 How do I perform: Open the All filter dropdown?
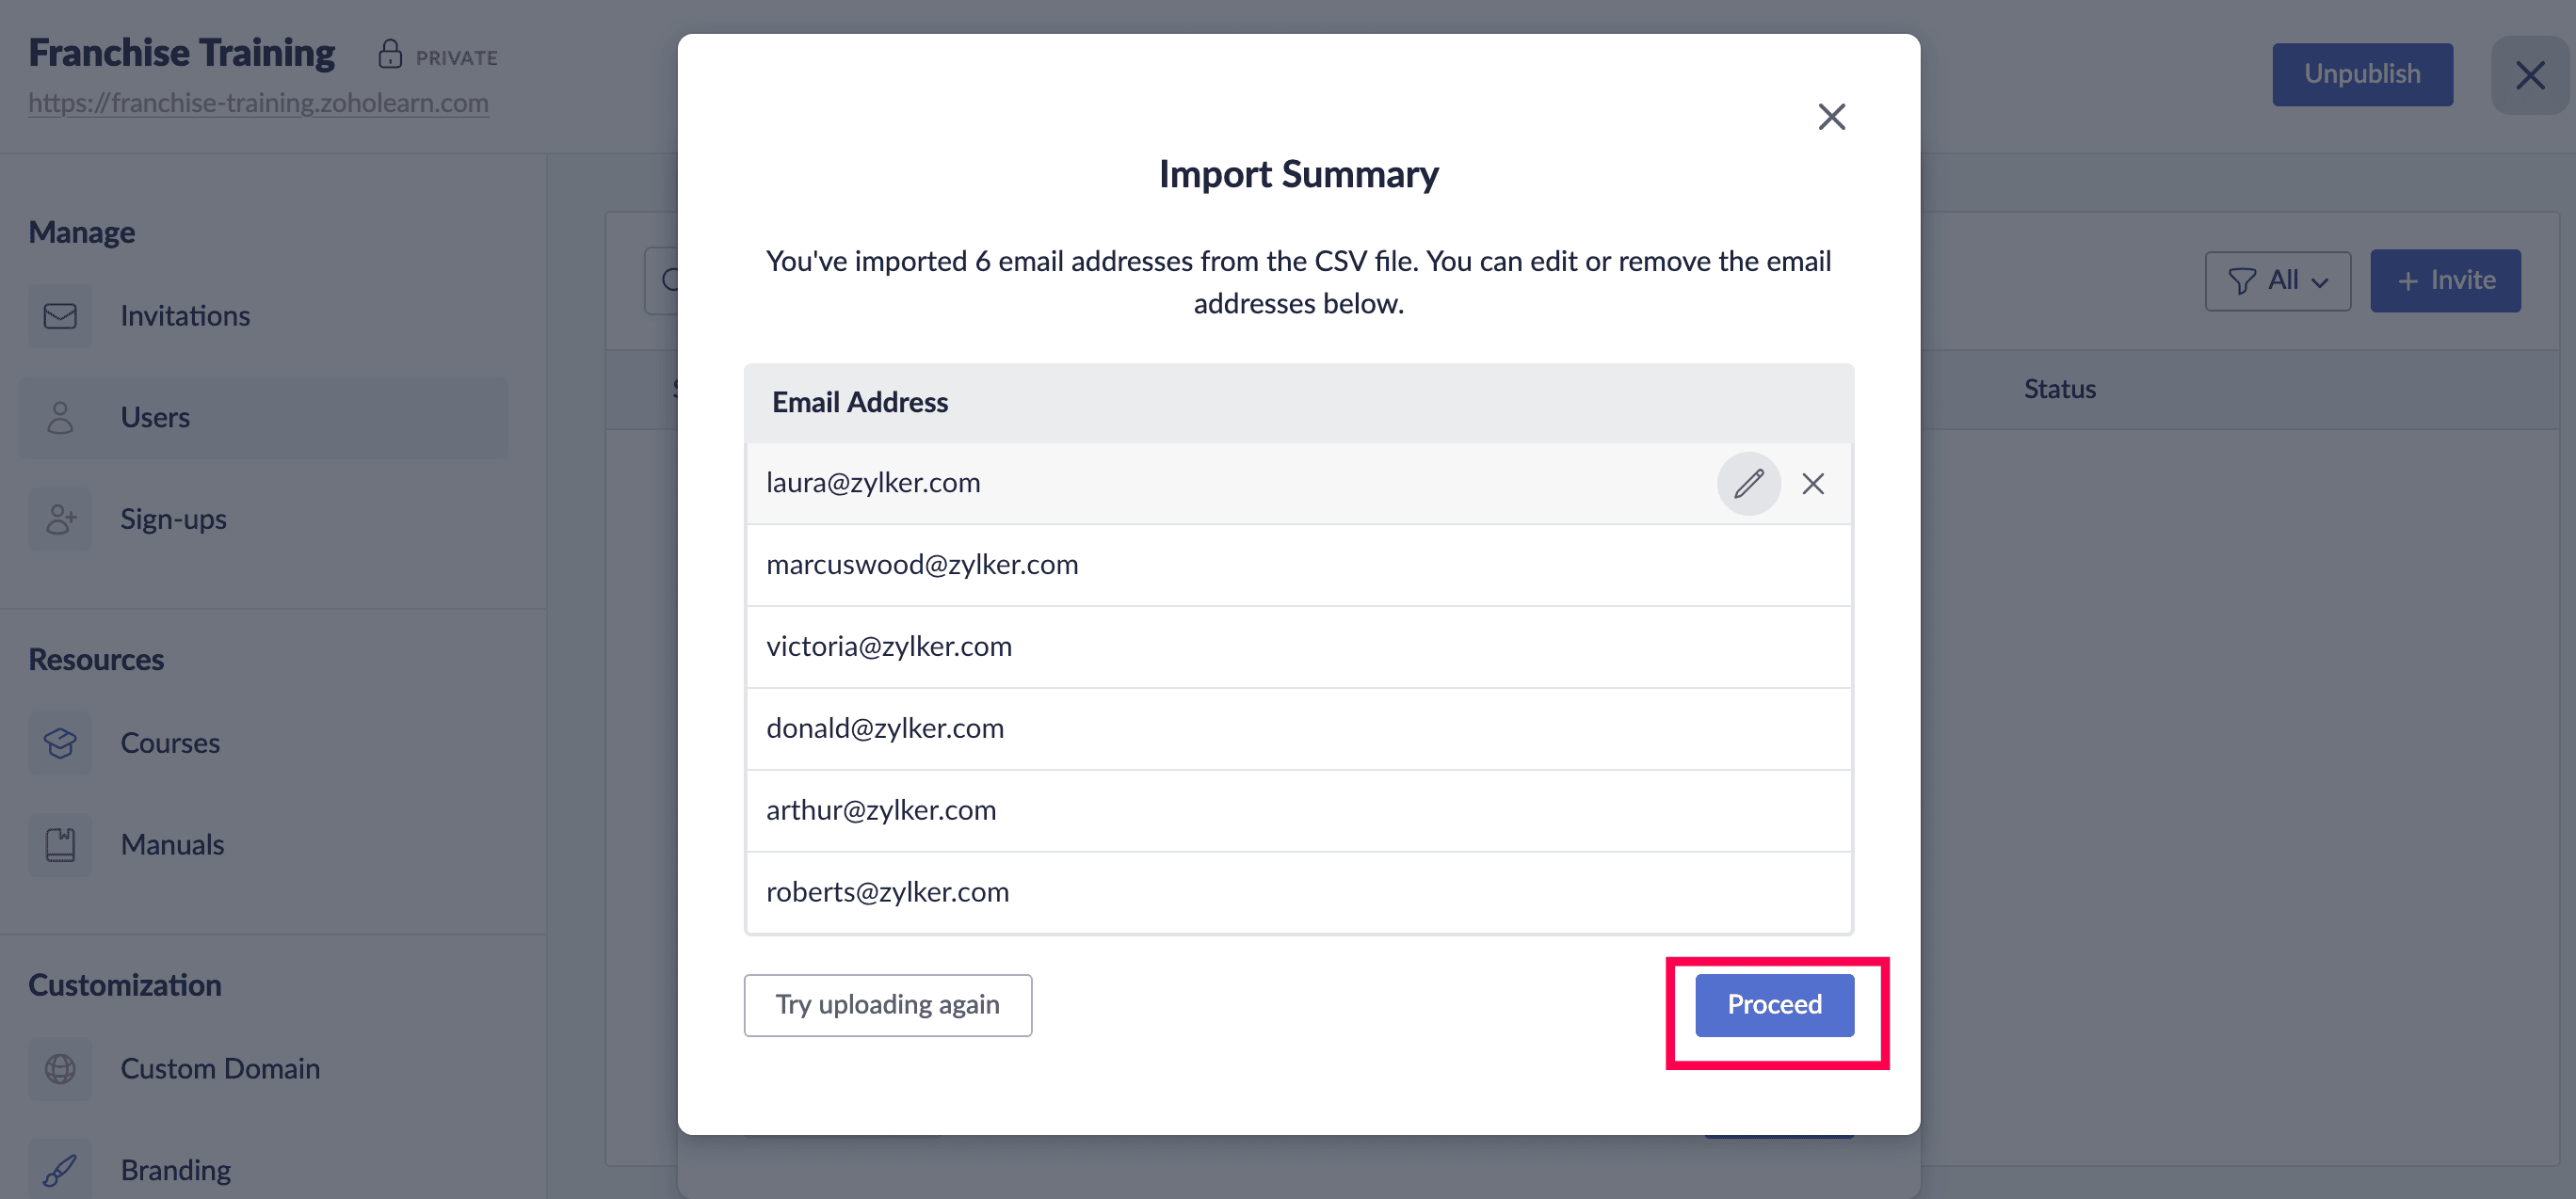2277,281
